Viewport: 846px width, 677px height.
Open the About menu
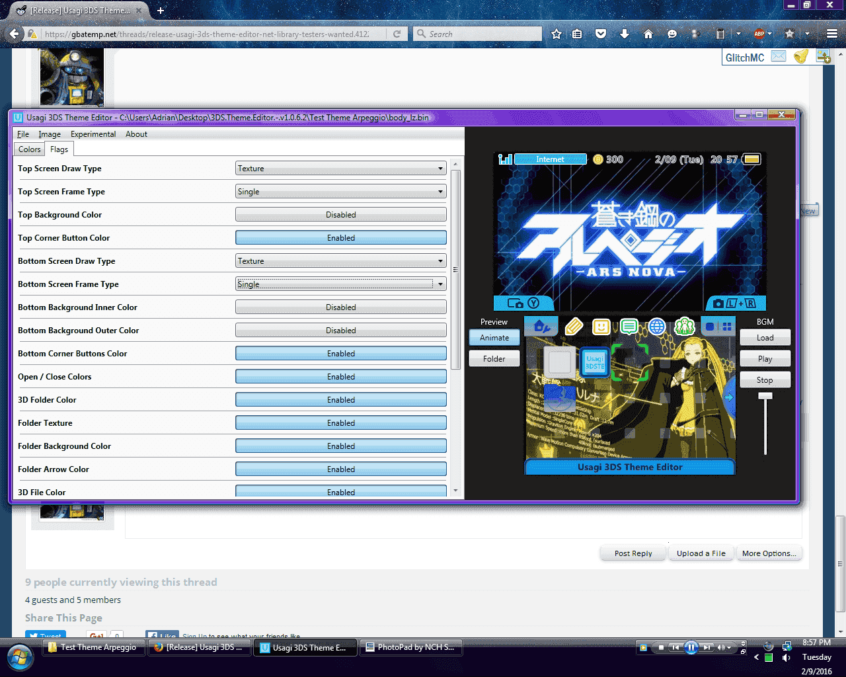pyautogui.click(x=136, y=134)
